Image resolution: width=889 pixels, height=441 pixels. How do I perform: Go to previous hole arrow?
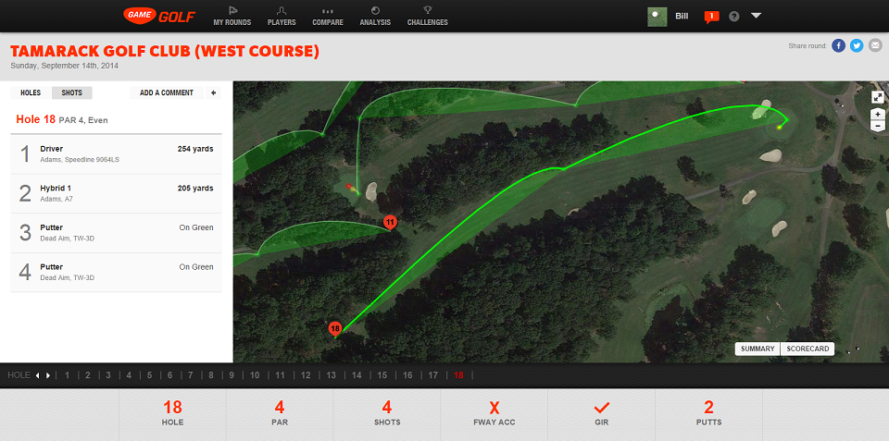(x=38, y=375)
